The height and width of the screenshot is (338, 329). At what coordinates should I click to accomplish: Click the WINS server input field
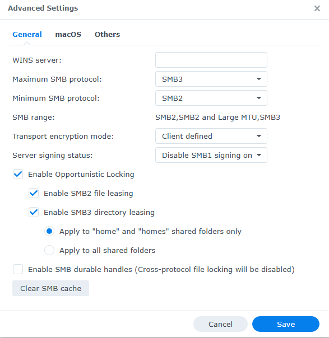click(211, 60)
